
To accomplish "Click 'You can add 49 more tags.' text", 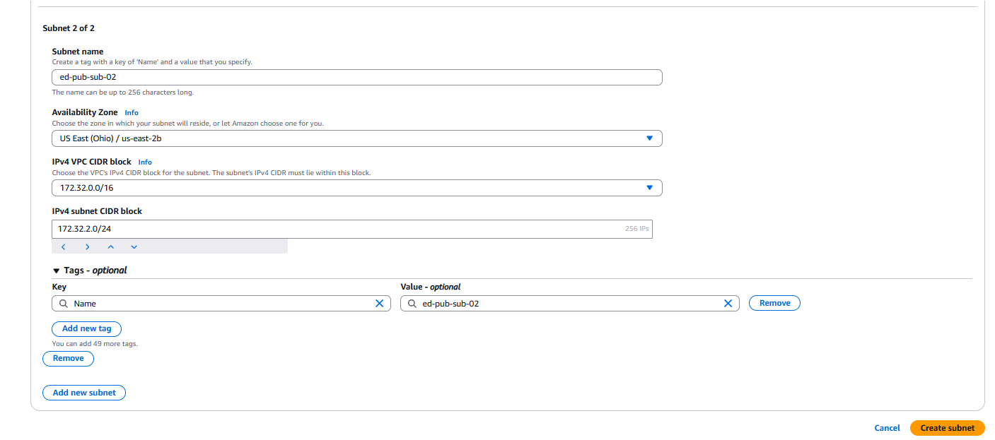I will click(x=95, y=344).
